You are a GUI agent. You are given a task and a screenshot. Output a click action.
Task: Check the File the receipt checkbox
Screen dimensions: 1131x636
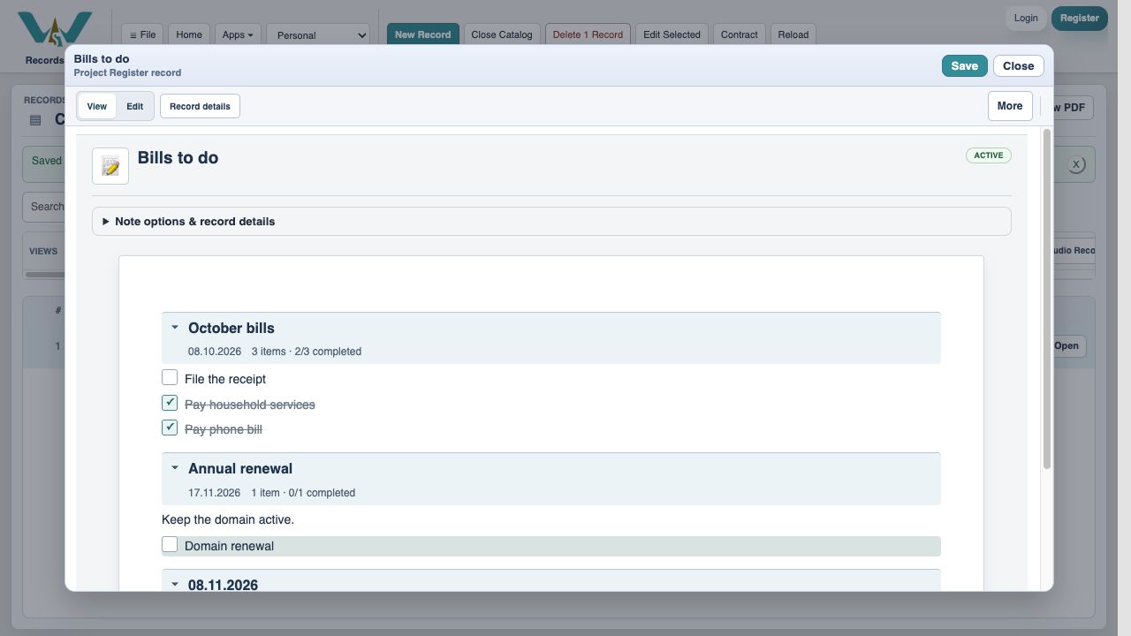click(x=170, y=377)
